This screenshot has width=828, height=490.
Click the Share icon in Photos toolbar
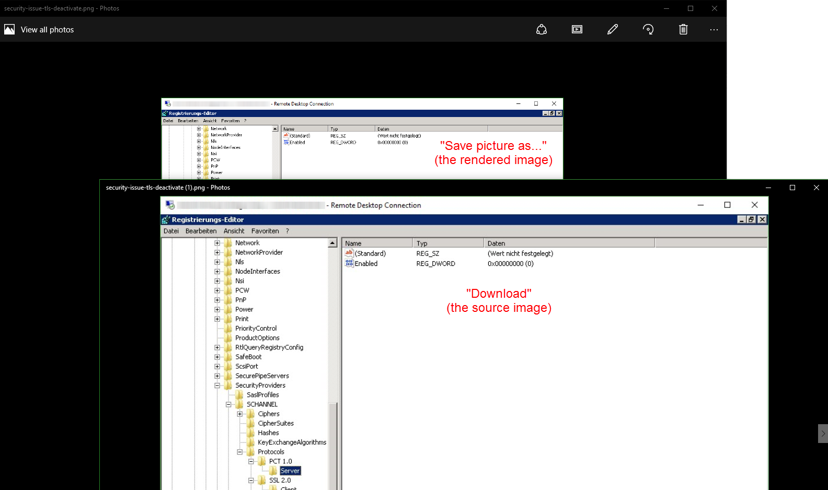click(x=542, y=30)
